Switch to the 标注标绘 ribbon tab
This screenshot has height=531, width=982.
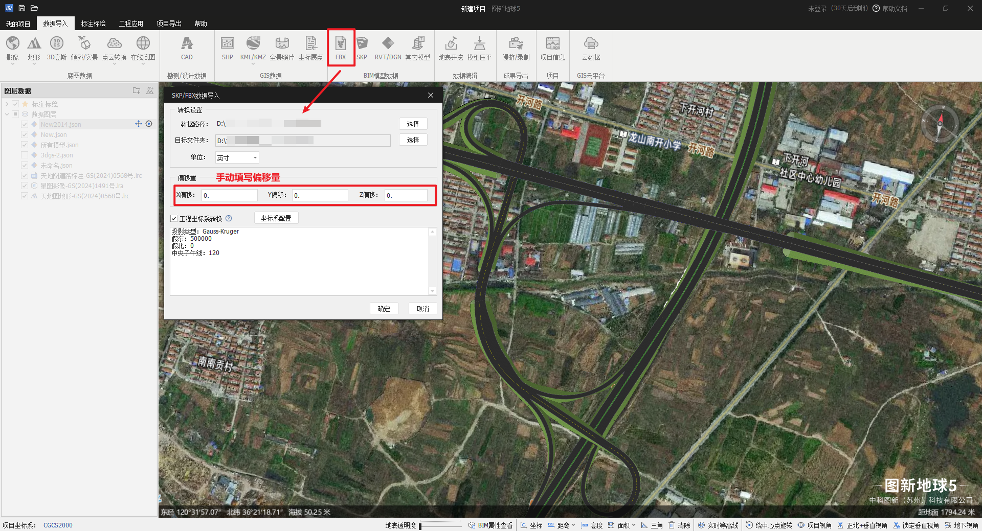tap(93, 24)
